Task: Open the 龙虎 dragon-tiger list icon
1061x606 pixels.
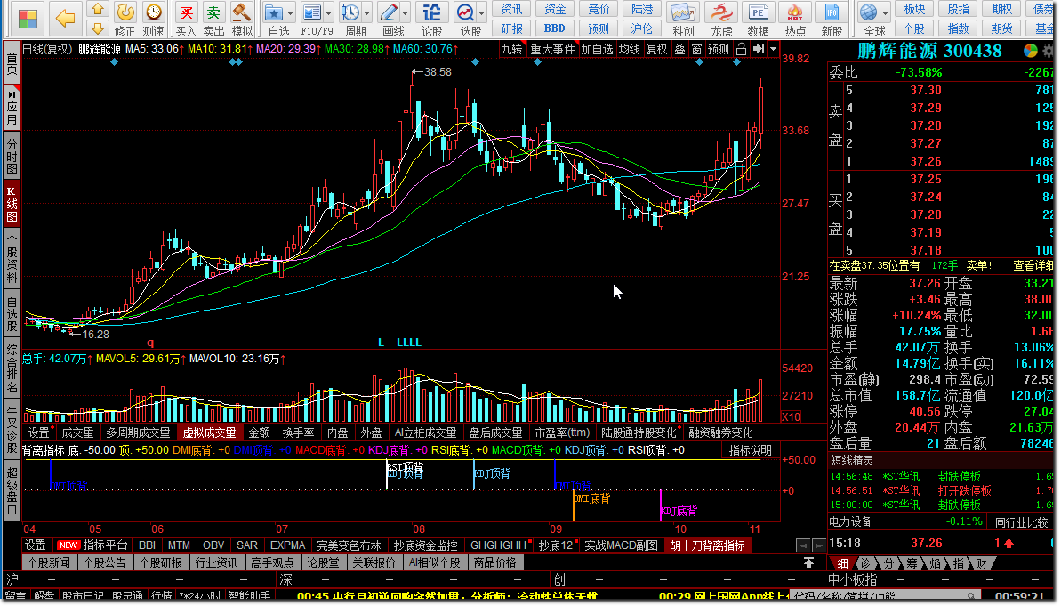Action: click(x=721, y=19)
